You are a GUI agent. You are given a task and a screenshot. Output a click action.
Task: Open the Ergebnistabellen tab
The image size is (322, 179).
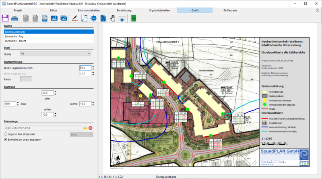tap(159, 10)
